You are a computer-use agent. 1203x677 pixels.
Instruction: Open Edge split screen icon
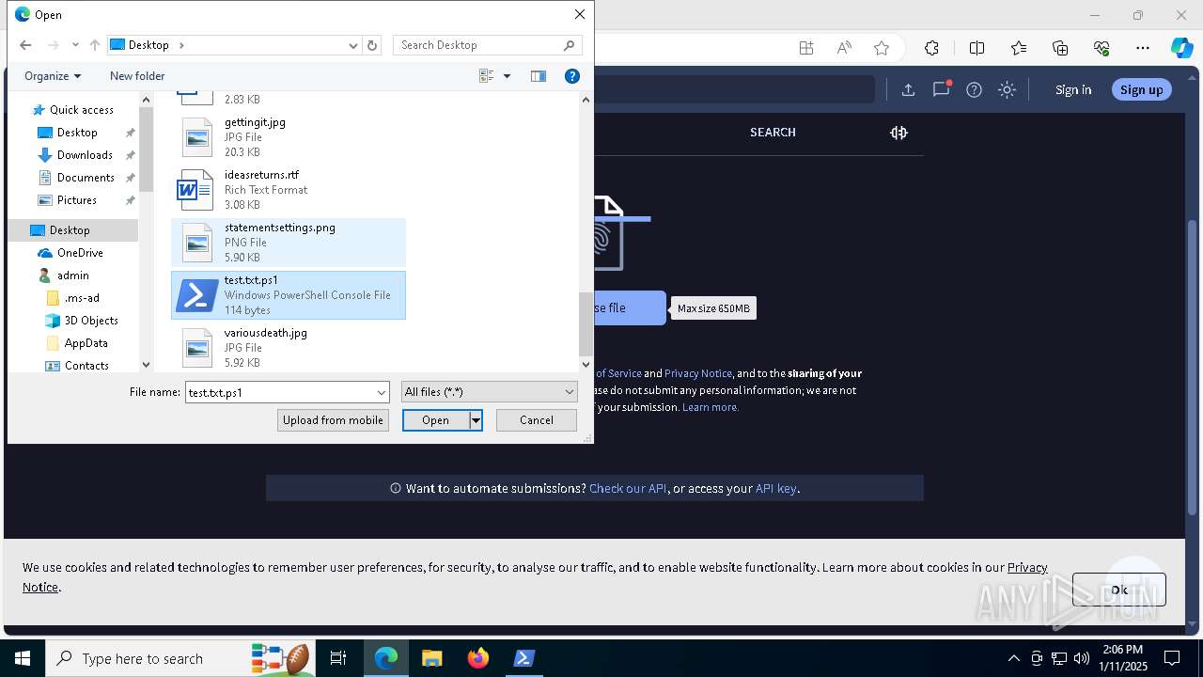click(x=976, y=48)
